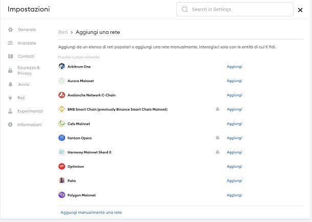Add the Optimism network
Viewport: 312px width, 222px height.
pyautogui.click(x=234, y=167)
